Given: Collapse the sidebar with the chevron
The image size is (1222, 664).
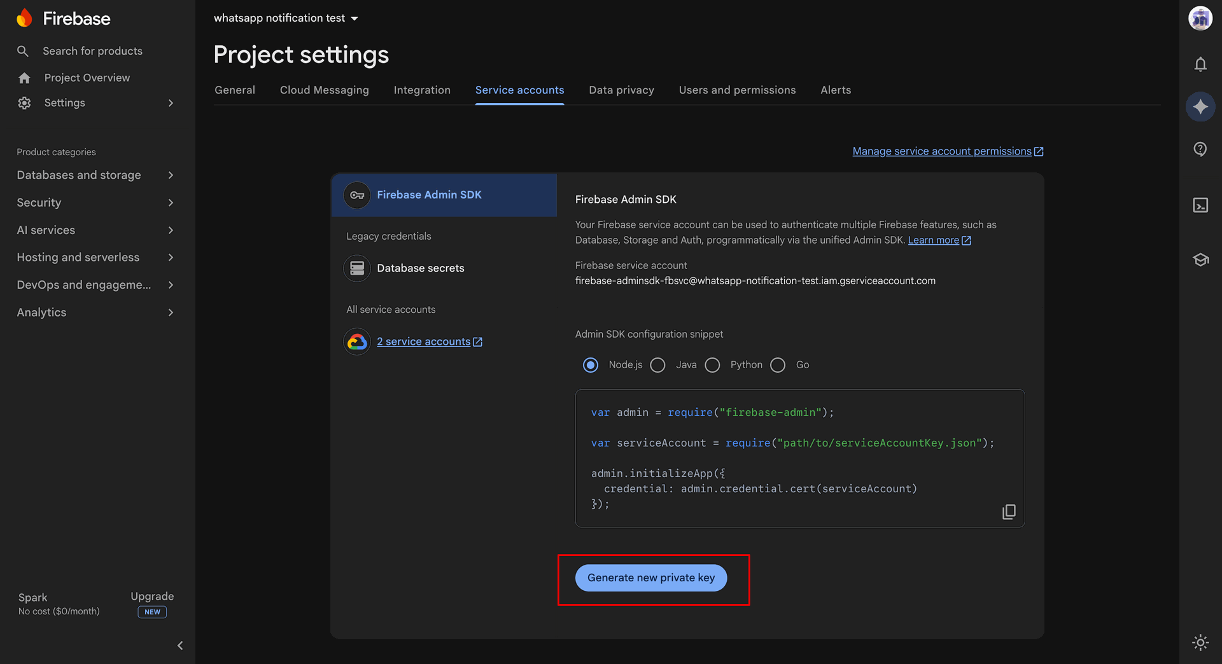Looking at the screenshot, I should point(180,646).
